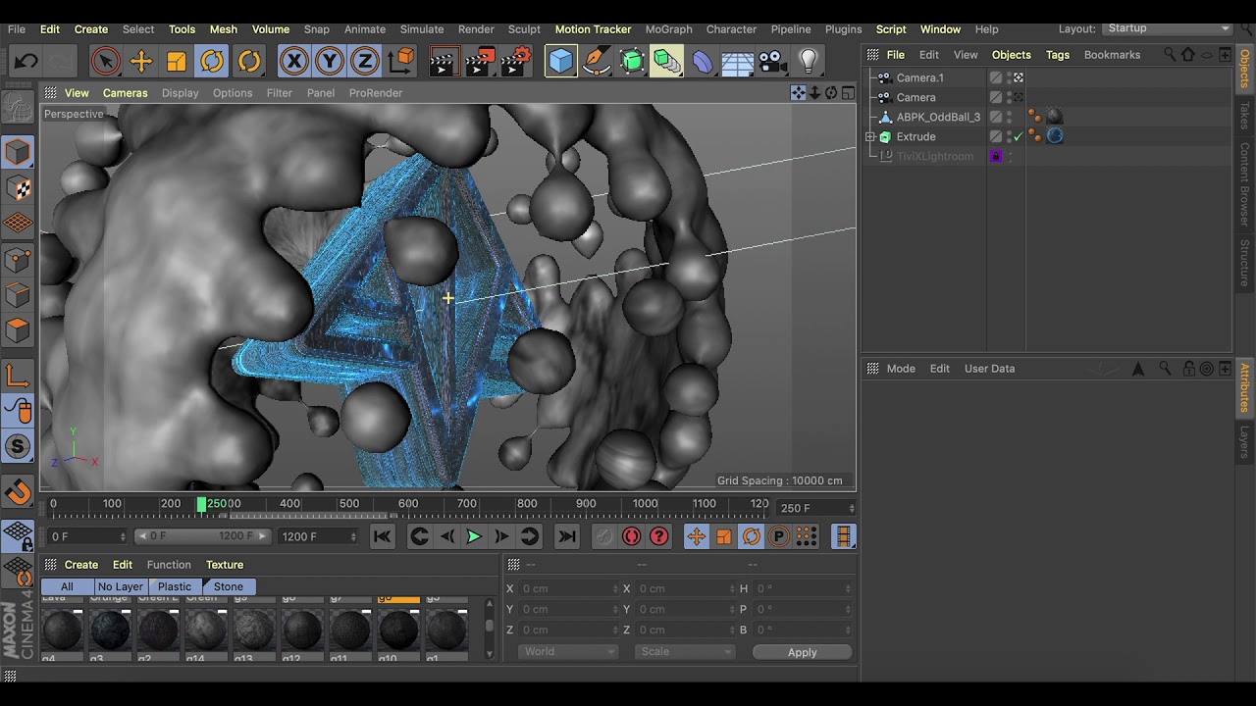
Task: Select the Scale tool in top toolbar
Action: tap(177, 63)
